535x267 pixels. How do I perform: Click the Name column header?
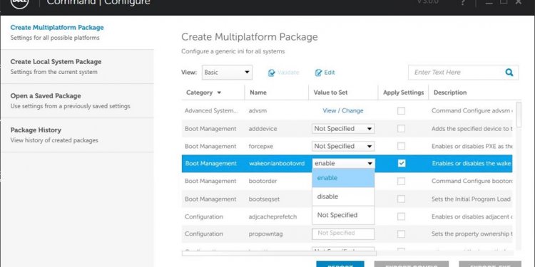[258, 93]
